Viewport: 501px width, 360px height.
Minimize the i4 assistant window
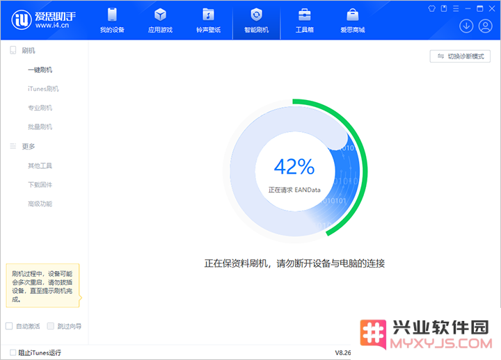coord(468,8)
